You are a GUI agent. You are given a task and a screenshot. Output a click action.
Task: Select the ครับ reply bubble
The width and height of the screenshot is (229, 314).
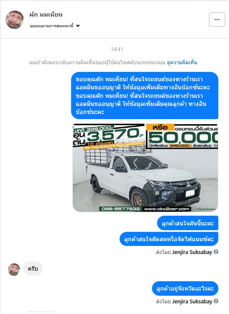coord(33,268)
